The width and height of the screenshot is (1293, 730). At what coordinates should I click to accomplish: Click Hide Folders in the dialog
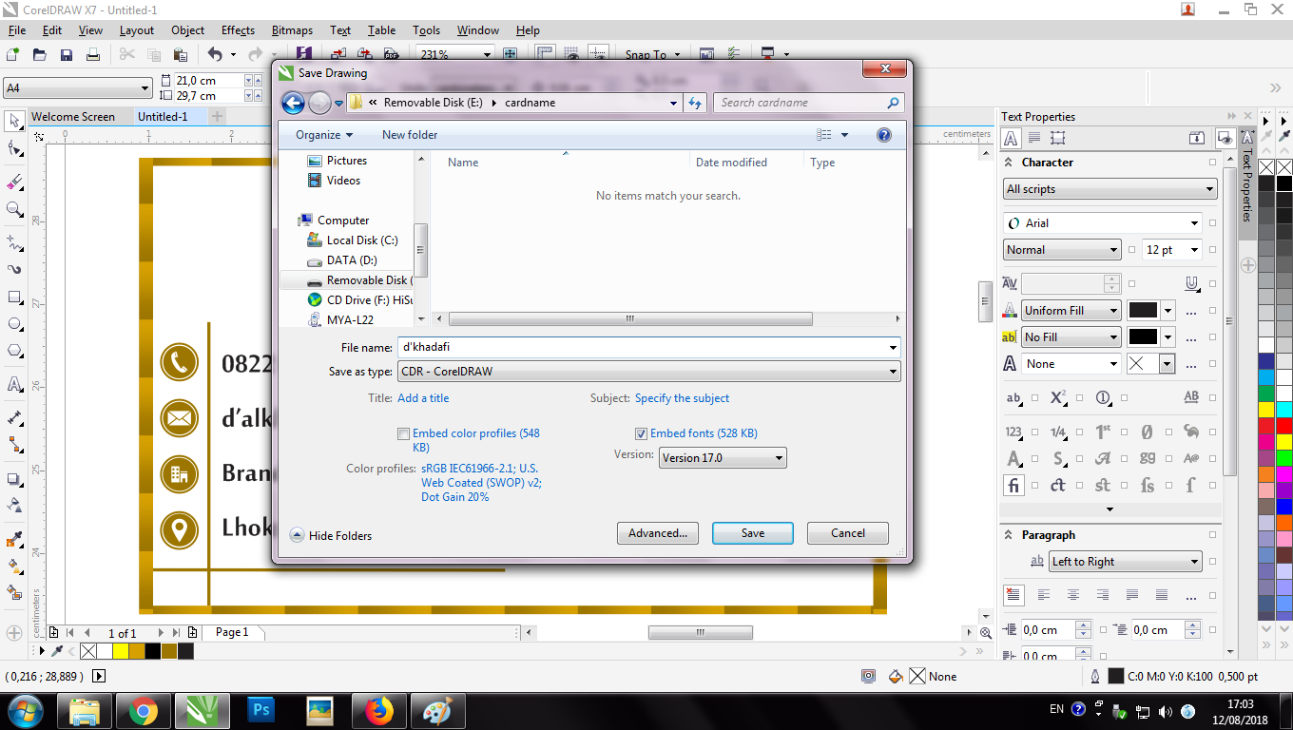pyautogui.click(x=331, y=536)
